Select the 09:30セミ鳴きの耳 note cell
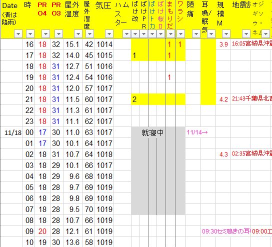 pyautogui.click(x=226, y=231)
